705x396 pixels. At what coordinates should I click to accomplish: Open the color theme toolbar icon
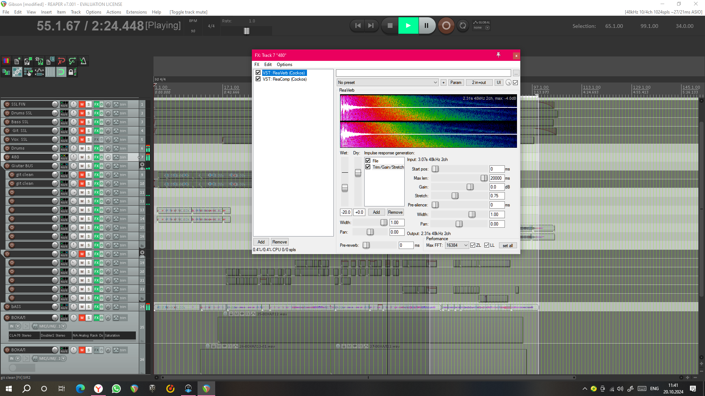coord(6,61)
